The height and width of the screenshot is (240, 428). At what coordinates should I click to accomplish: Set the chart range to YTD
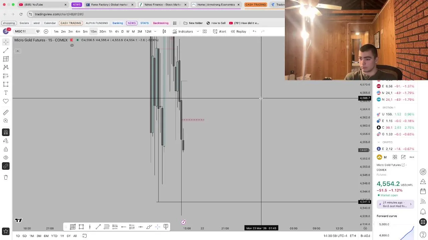tap(54, 236)
